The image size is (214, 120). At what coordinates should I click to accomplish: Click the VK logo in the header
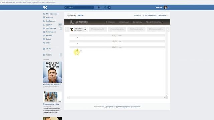click(x=45, y=7)
